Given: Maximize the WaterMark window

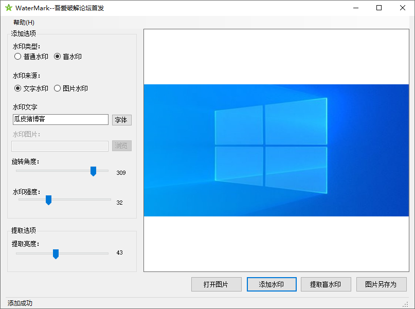Looking at the screenshot, I should (378, 8).
